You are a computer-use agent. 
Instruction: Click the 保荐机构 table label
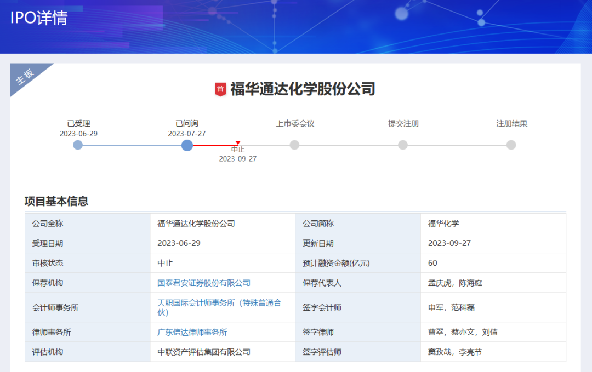click(x=48, y=283)
